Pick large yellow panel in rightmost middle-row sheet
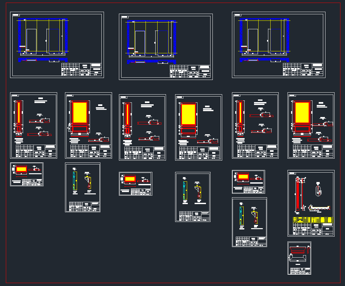Image resolution: width=345 pixels, height=286 pixels. pyautogui.click(x=302, y=112)
